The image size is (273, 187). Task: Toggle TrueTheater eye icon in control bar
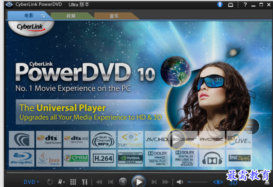[x=218, y=182]
